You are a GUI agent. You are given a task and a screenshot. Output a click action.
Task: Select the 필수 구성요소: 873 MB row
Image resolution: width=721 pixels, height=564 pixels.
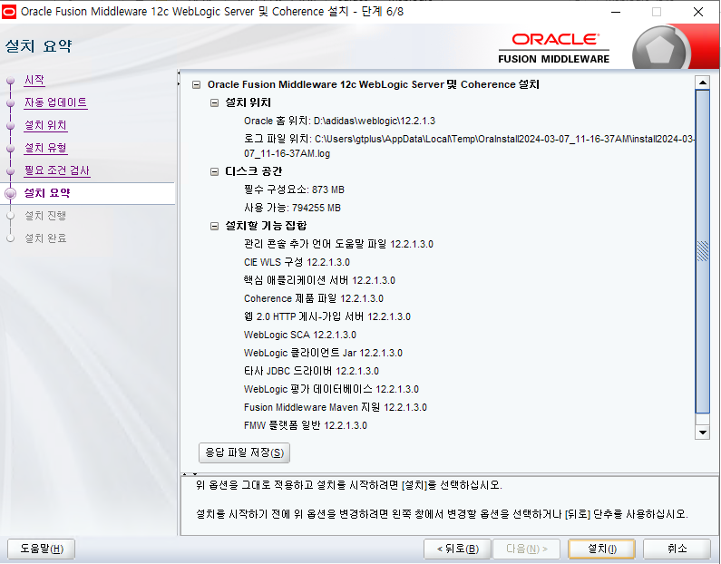tap(294, 190)
